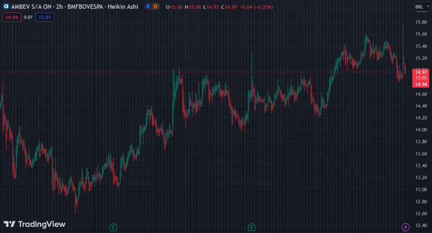Viewport: 432px width, 233px height.
Task: Click the purple lightning flash icon
Action: coord(405,227)
